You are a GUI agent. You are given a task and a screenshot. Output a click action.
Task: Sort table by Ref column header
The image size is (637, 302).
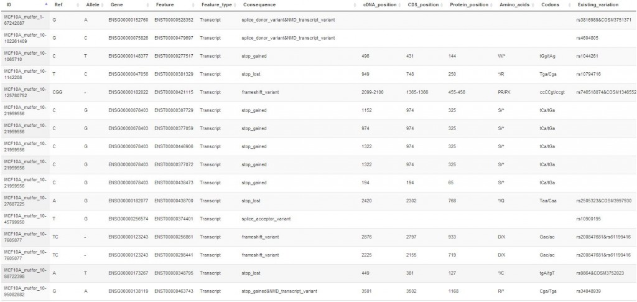[58, 4]
